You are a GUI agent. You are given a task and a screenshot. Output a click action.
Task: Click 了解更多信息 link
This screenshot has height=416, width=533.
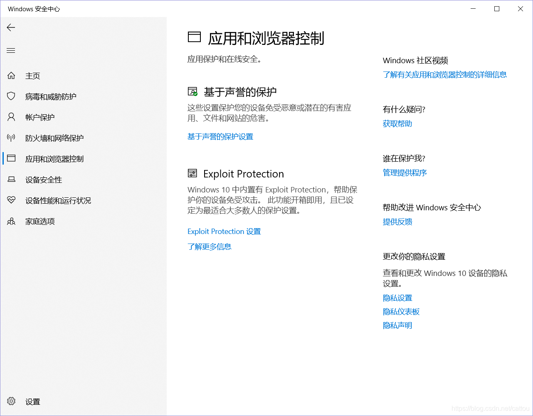(x=210, y=246)
